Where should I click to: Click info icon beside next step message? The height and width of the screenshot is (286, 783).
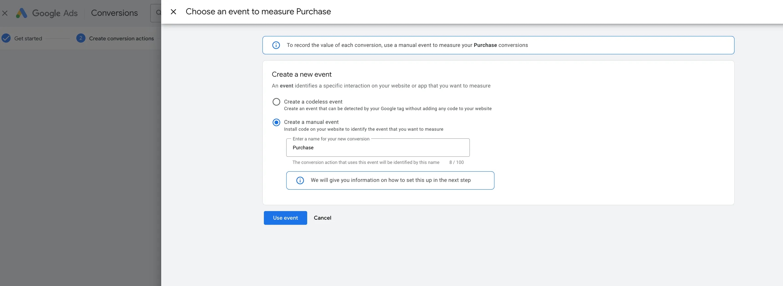(300, 180)
